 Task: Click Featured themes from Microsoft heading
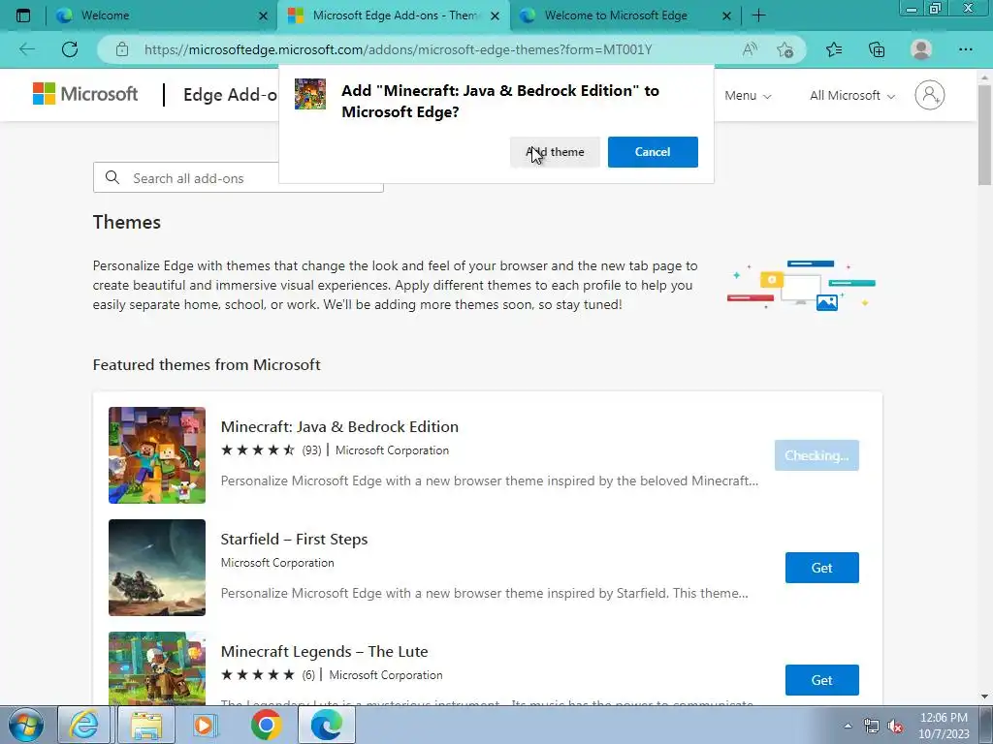[x=207, y=365]
